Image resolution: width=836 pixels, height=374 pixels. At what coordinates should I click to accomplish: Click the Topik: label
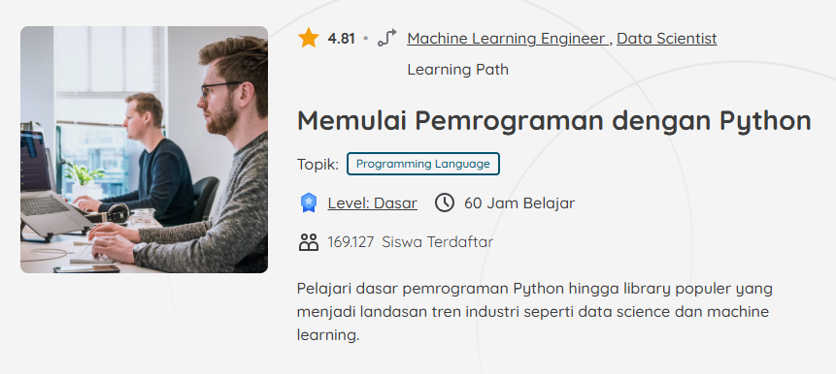(x=318, y=165)
